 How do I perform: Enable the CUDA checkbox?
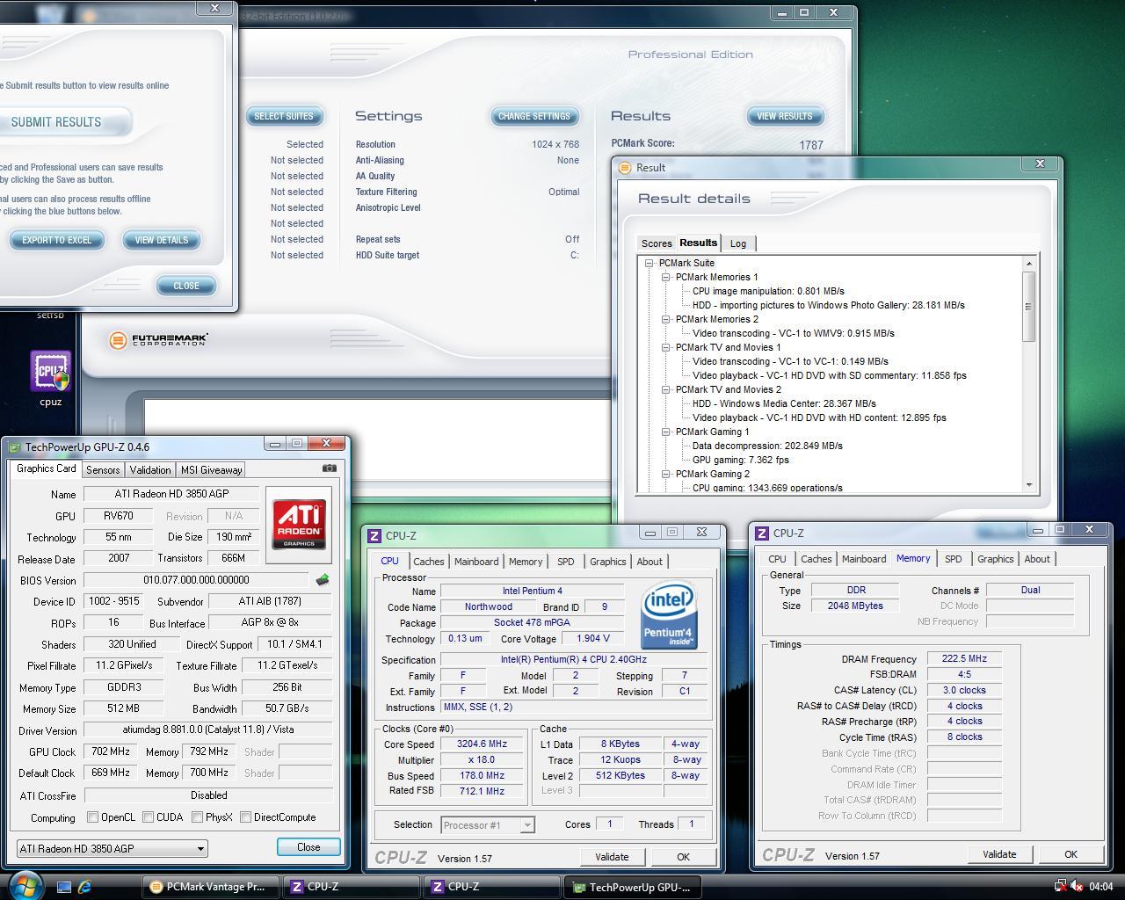click(149, 817)
